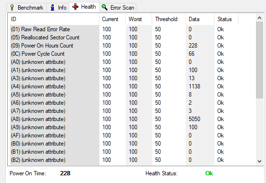
Task: Click the Power On Time label
Action: click(x=28, y=173)
